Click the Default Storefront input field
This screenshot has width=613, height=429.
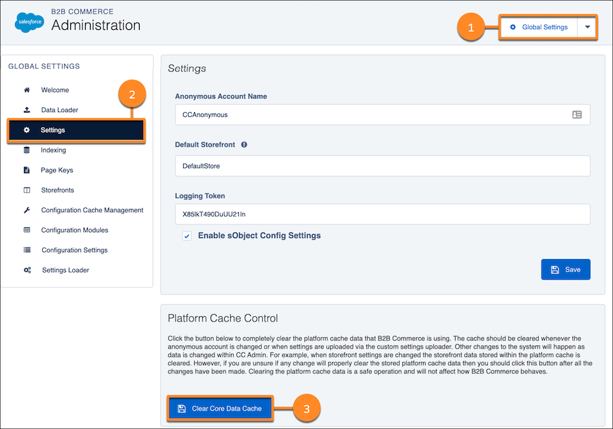(382, 166)
